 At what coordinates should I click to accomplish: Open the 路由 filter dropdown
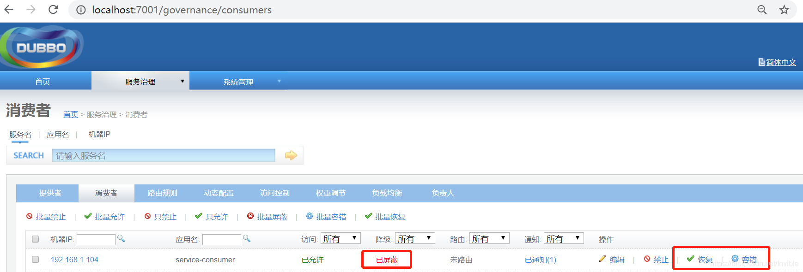click(489, 238)
